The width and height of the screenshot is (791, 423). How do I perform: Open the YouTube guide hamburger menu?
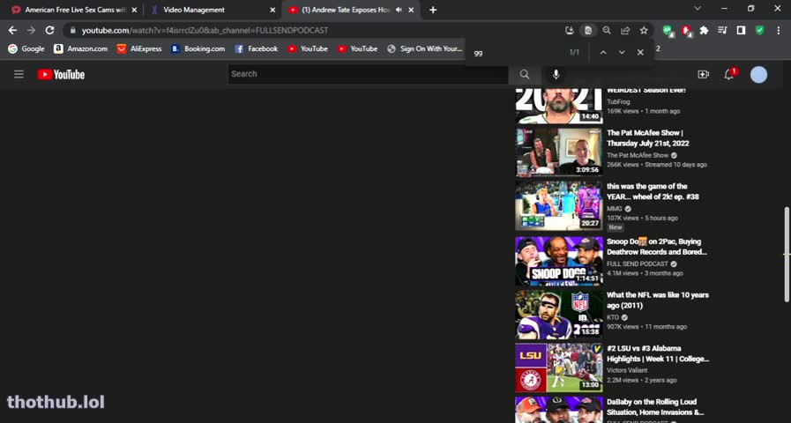pyautogui.click(x=19, y=74)
